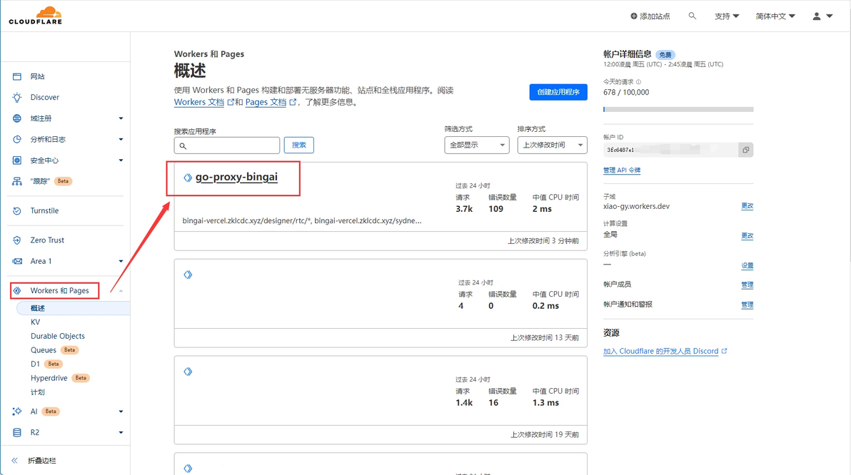
Task: Click the Websites sidebar icon
Action: click(17, 76)
